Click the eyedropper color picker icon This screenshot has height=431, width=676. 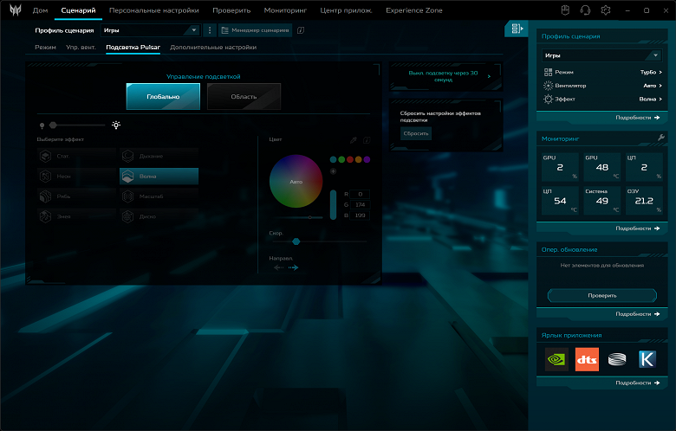pyautogui.click(x=353, y=139)
